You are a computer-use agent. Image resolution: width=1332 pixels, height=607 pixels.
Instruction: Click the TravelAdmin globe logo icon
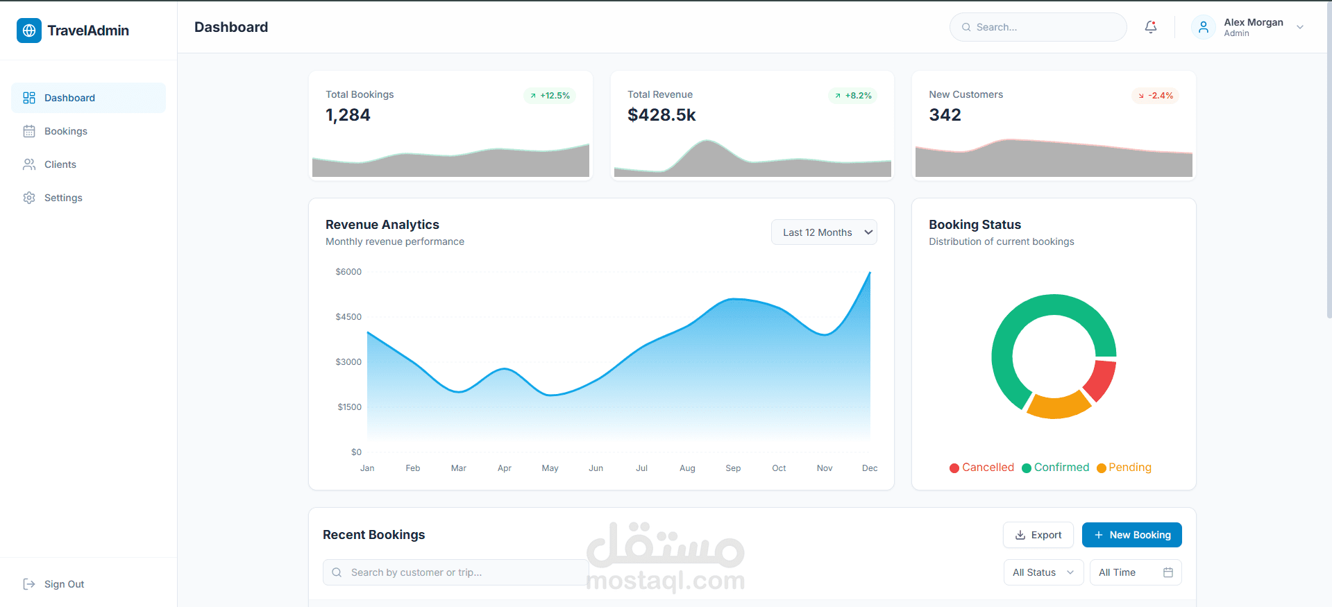[29, 31]
